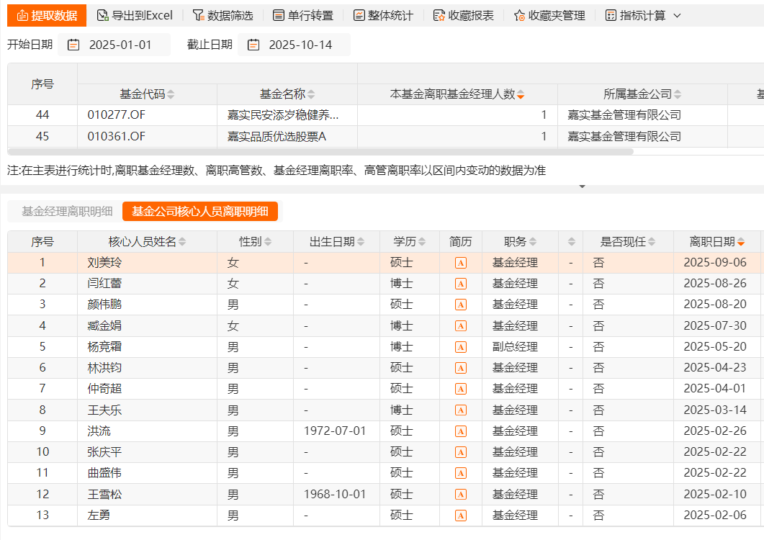Click the 单行转置 transpose icon
Image resolution: width=764 pixels, height=540 pixels.
[x=279, y=15]
